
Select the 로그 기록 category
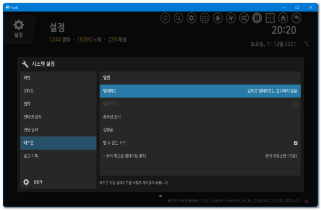(x=58, y=156)
